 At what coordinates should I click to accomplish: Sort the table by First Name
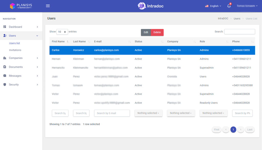coord(59,41)
